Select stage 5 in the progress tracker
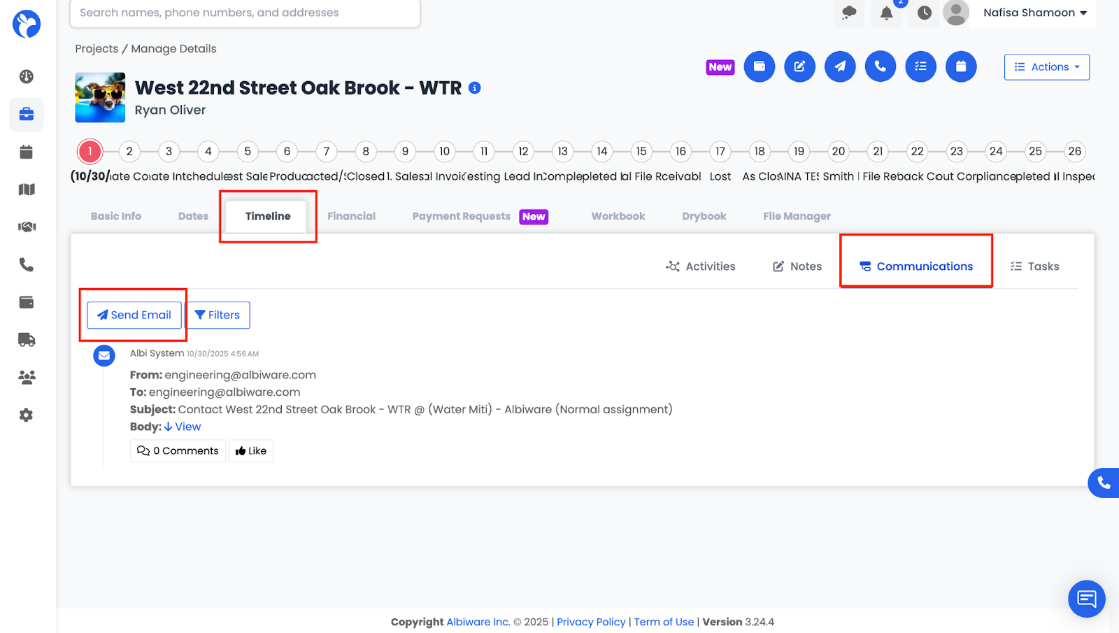 (248, 151)
